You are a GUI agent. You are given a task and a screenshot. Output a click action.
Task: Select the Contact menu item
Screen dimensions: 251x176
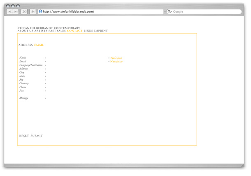point(74,31)
